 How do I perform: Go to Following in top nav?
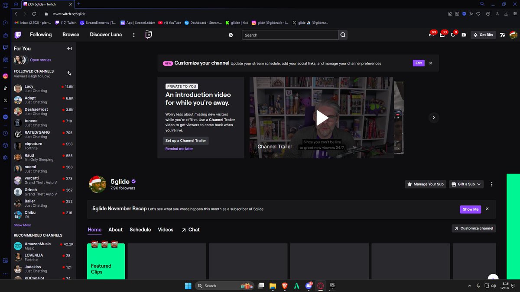pyautogui.click(x=41, y=35)
